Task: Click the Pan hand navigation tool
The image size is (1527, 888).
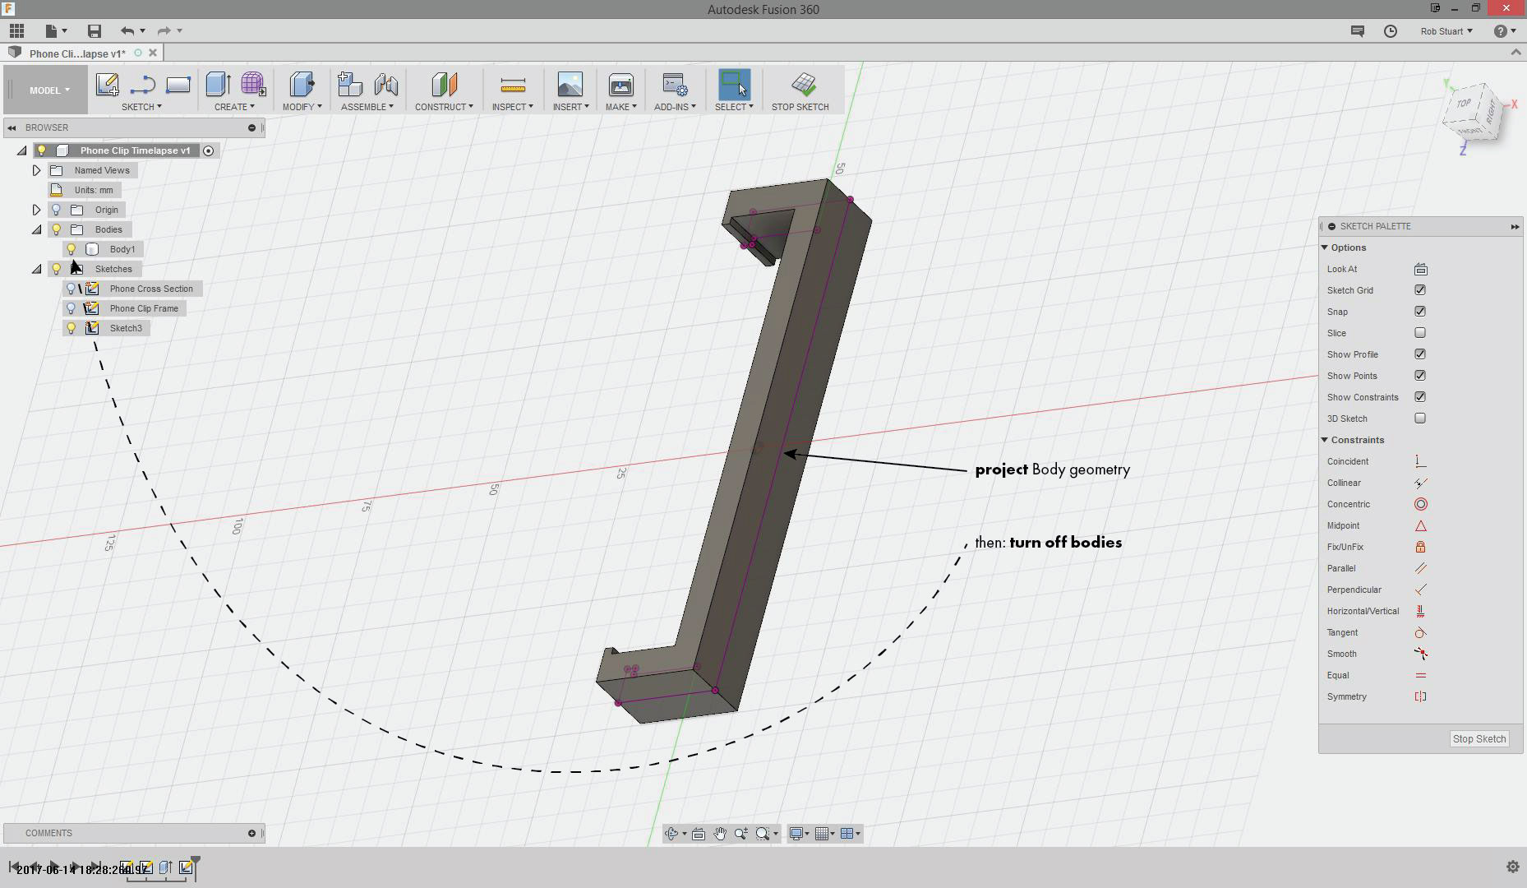Action: pyautogui.click(x=720, y=834)
